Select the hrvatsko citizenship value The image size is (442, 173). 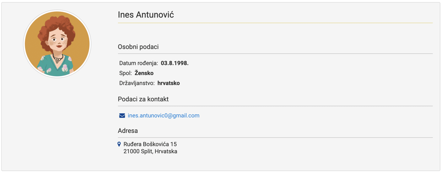[169, 83]
